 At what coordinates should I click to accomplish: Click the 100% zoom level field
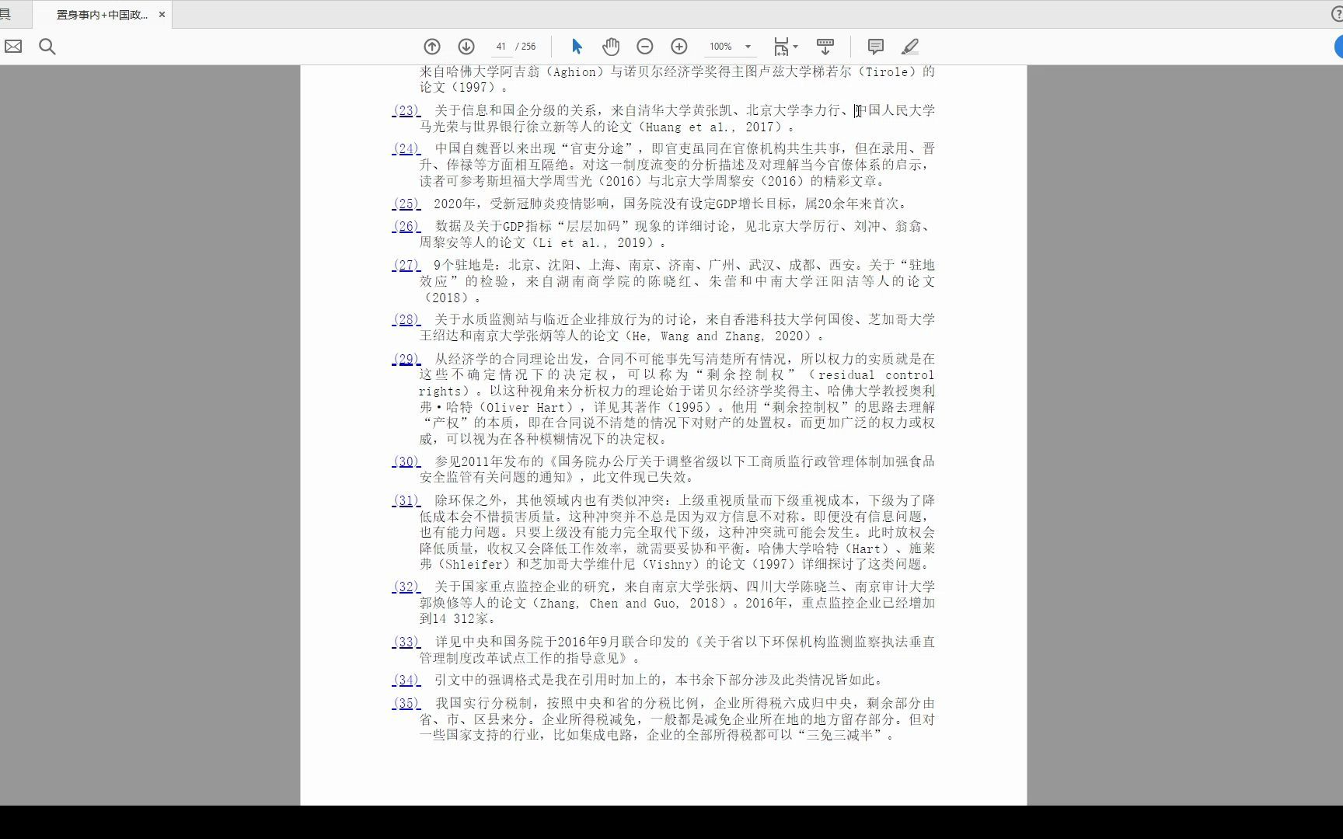click(x=721, y=47)
